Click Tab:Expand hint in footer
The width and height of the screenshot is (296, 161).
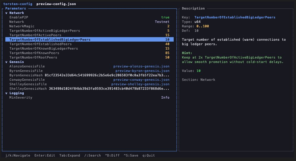click(70, 155)
